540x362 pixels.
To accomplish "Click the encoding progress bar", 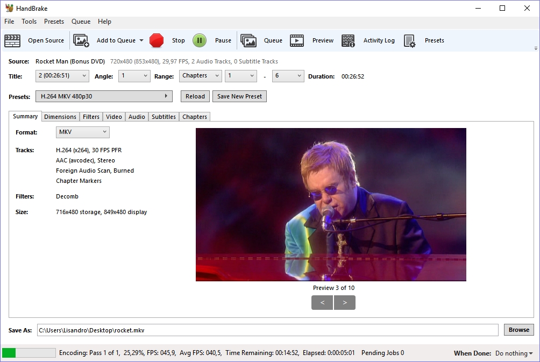I will click(29, 353).
